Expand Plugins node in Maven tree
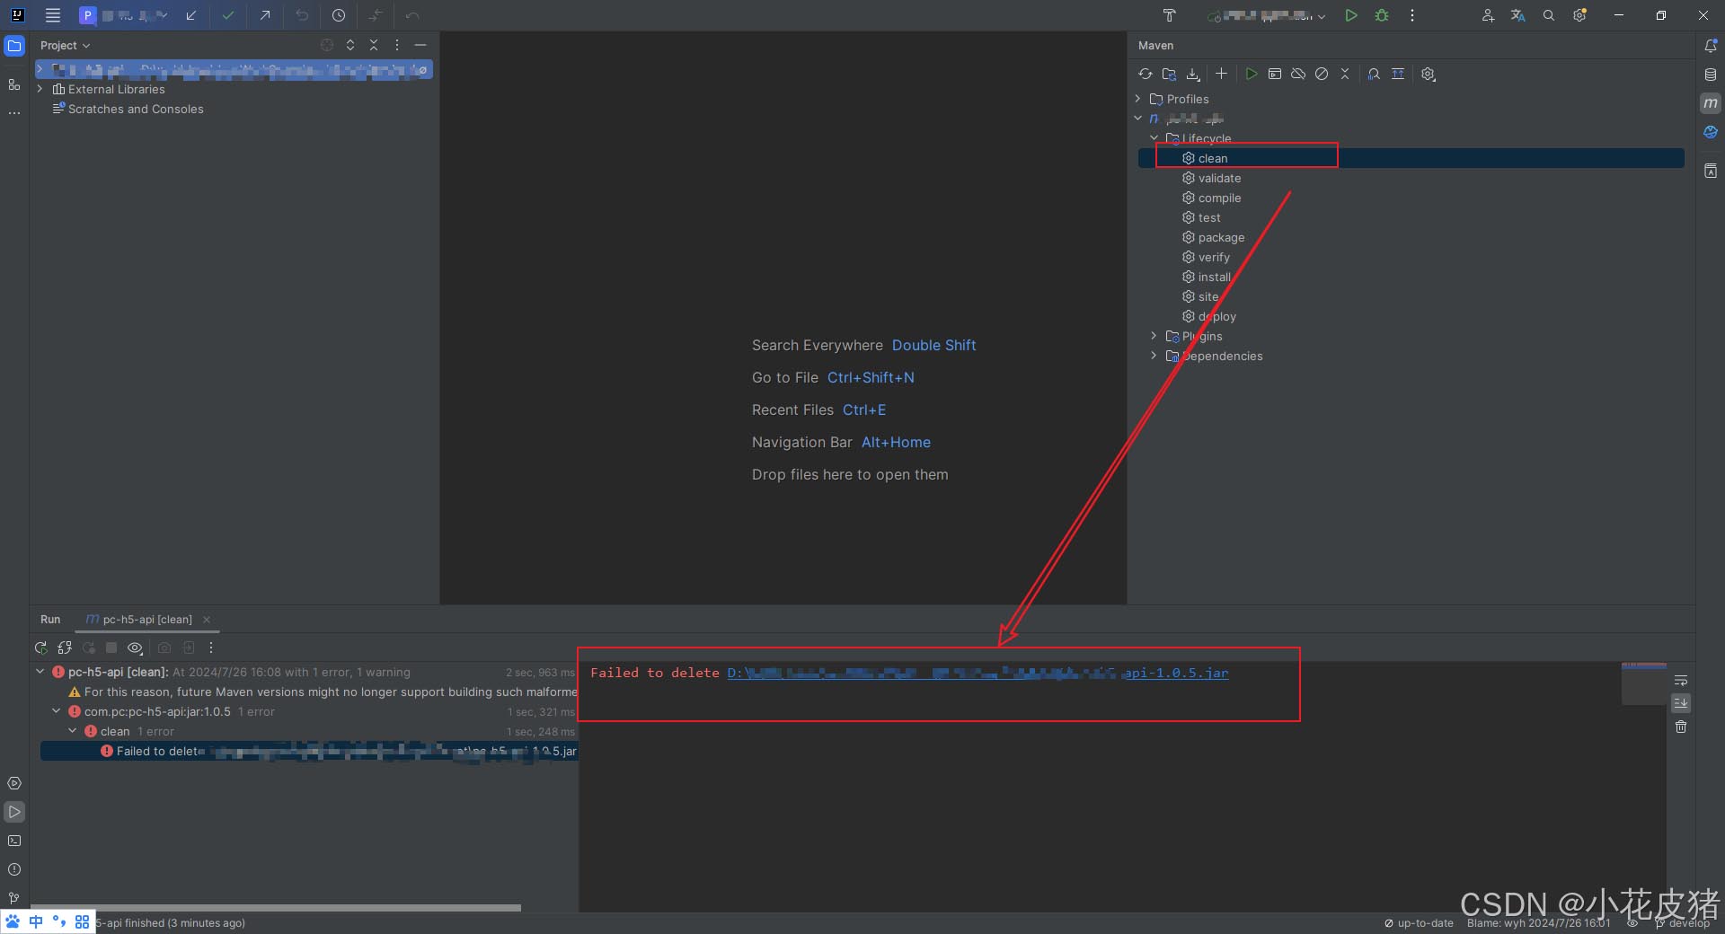1725x934 pixels. pyautogui.click(x=1154, y=336)
